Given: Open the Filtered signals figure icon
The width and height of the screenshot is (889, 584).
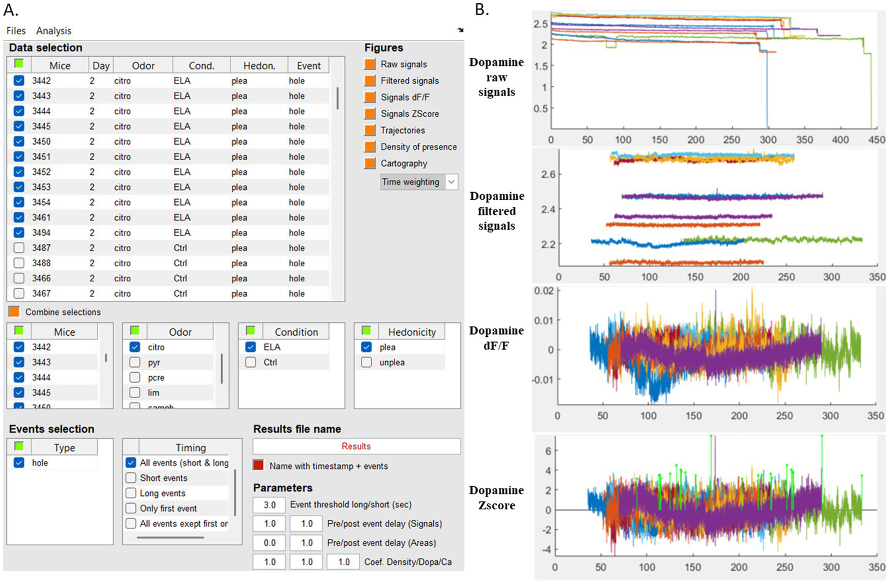Looking at the screenshot, I should (369, 80).
